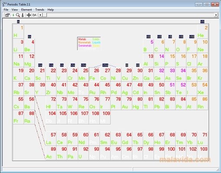Select Bromine (Br) element 35
Viewport: 221px width, 173px height.
pyautogui.click(x=192, y=74)
